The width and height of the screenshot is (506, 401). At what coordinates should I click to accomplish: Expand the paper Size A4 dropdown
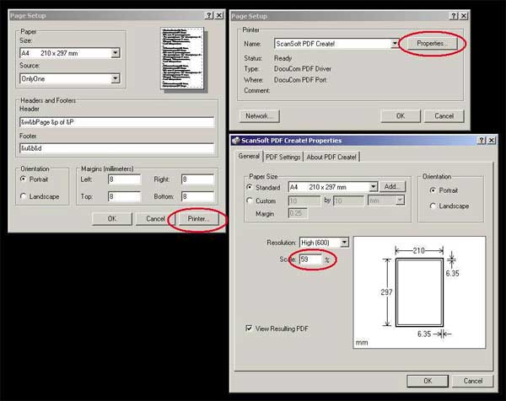pyautogui.click(x=115, y=53)
